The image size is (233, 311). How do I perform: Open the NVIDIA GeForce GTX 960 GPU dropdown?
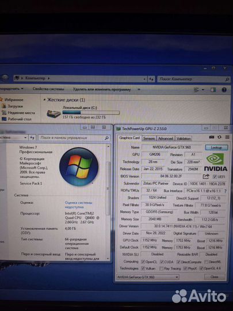[147, 277]
